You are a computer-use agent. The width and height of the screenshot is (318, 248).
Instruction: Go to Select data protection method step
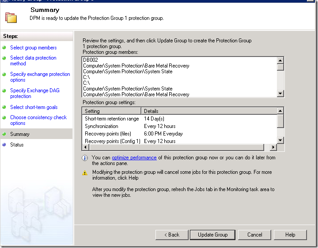[x=33, y=60]
